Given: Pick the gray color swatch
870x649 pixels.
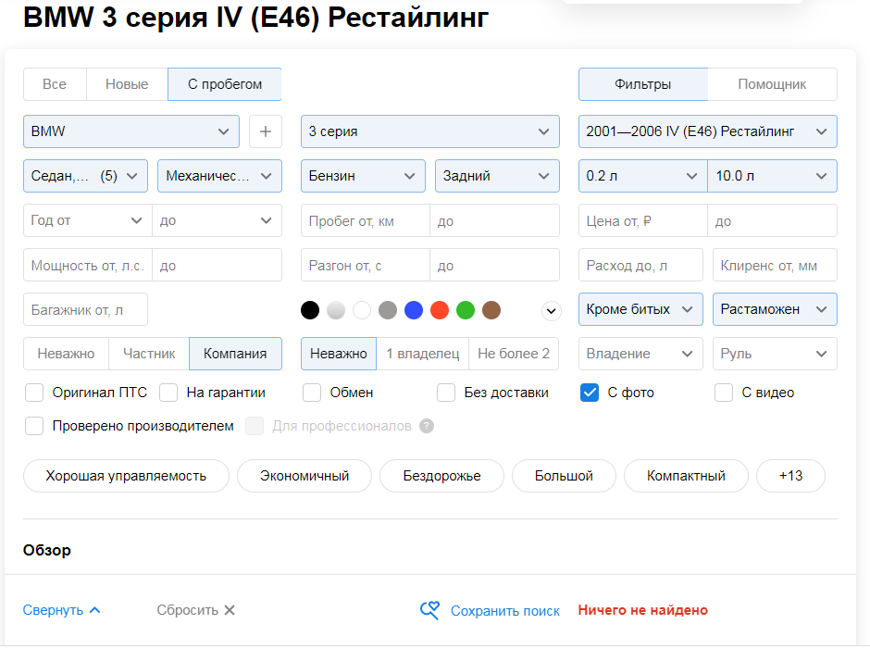Looking at the screenshot, I should [388, 310].
